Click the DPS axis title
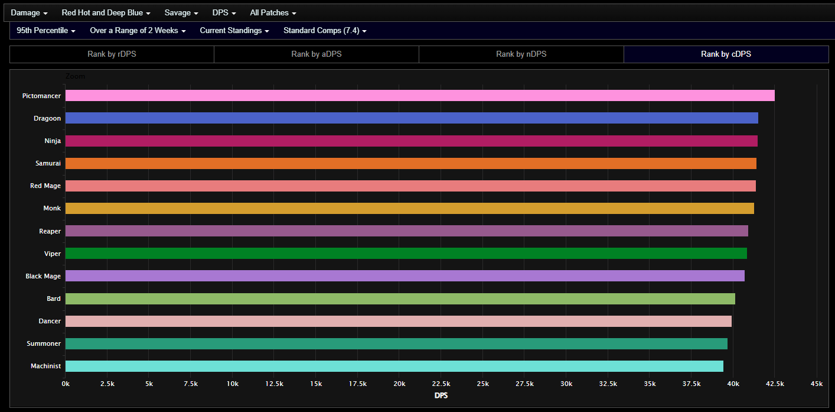This screenshot has width=835, height=412. coord(441,395)
